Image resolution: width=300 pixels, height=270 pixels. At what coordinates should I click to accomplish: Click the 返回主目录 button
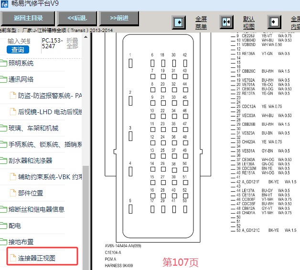pyautogui.click(x=28, y=18)
